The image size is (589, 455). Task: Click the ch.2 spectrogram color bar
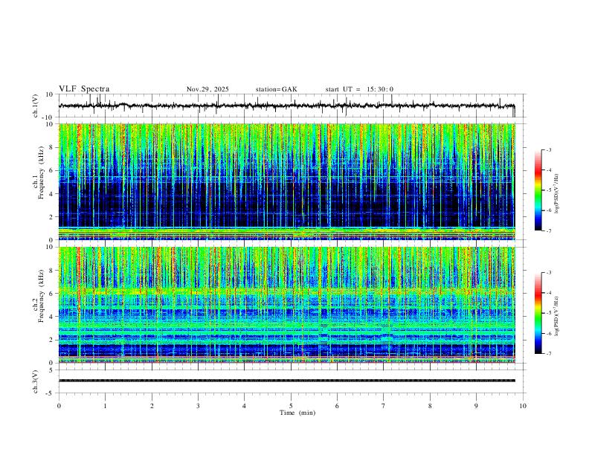tap(538, 313)
